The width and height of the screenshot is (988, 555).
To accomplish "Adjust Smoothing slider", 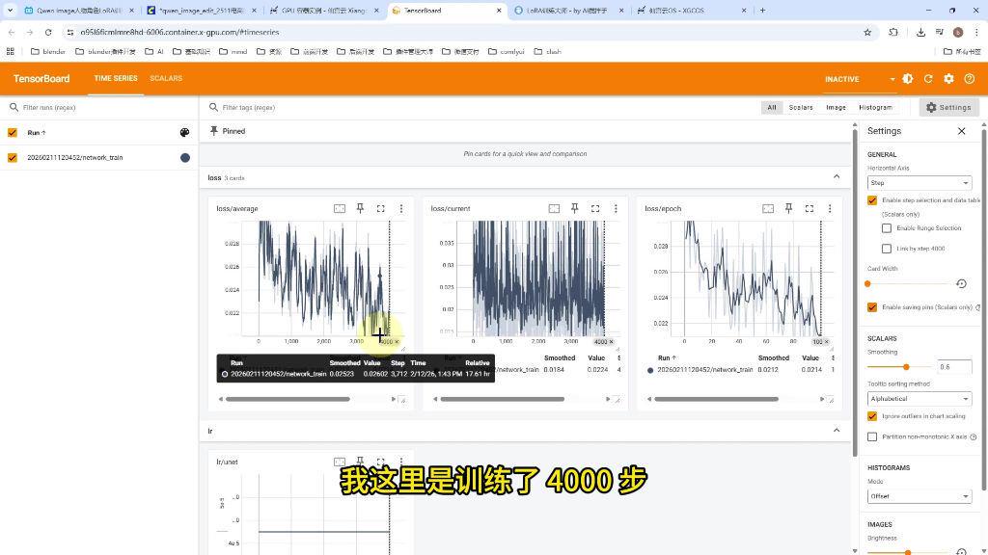I will [906, 367].
